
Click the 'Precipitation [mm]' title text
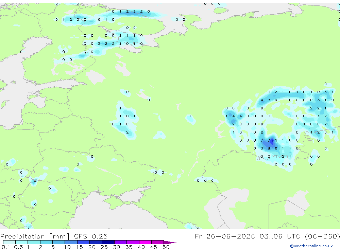(35, 236)
